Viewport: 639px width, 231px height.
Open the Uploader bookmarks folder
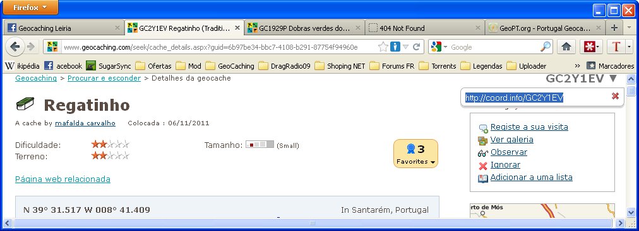pos(526,65)
